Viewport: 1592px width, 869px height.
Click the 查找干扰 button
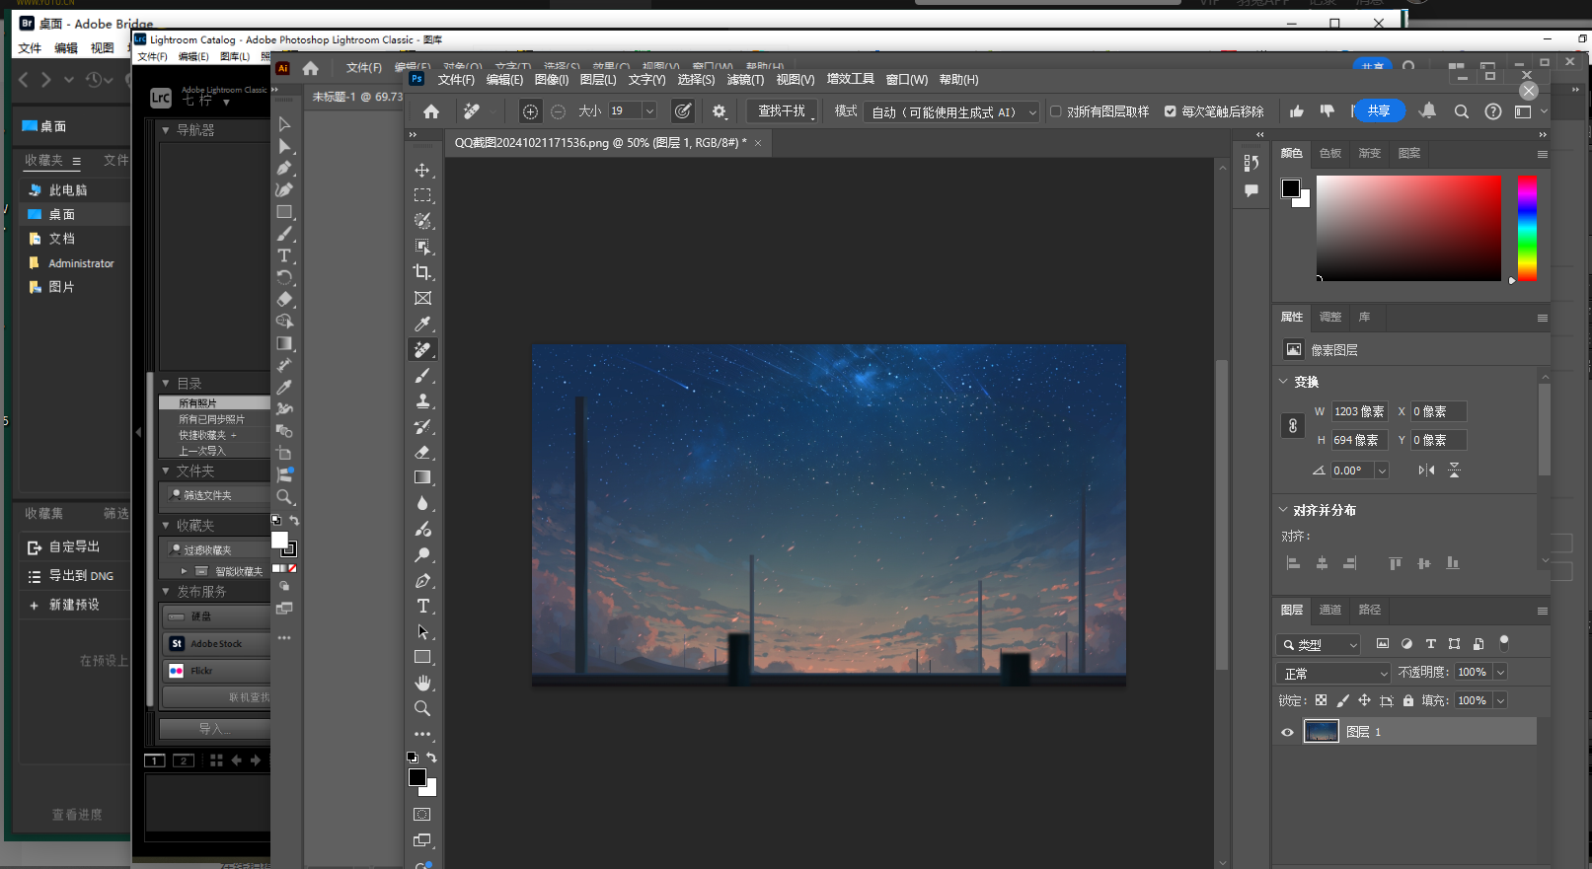pyautogui.click(x=782, y=111)
